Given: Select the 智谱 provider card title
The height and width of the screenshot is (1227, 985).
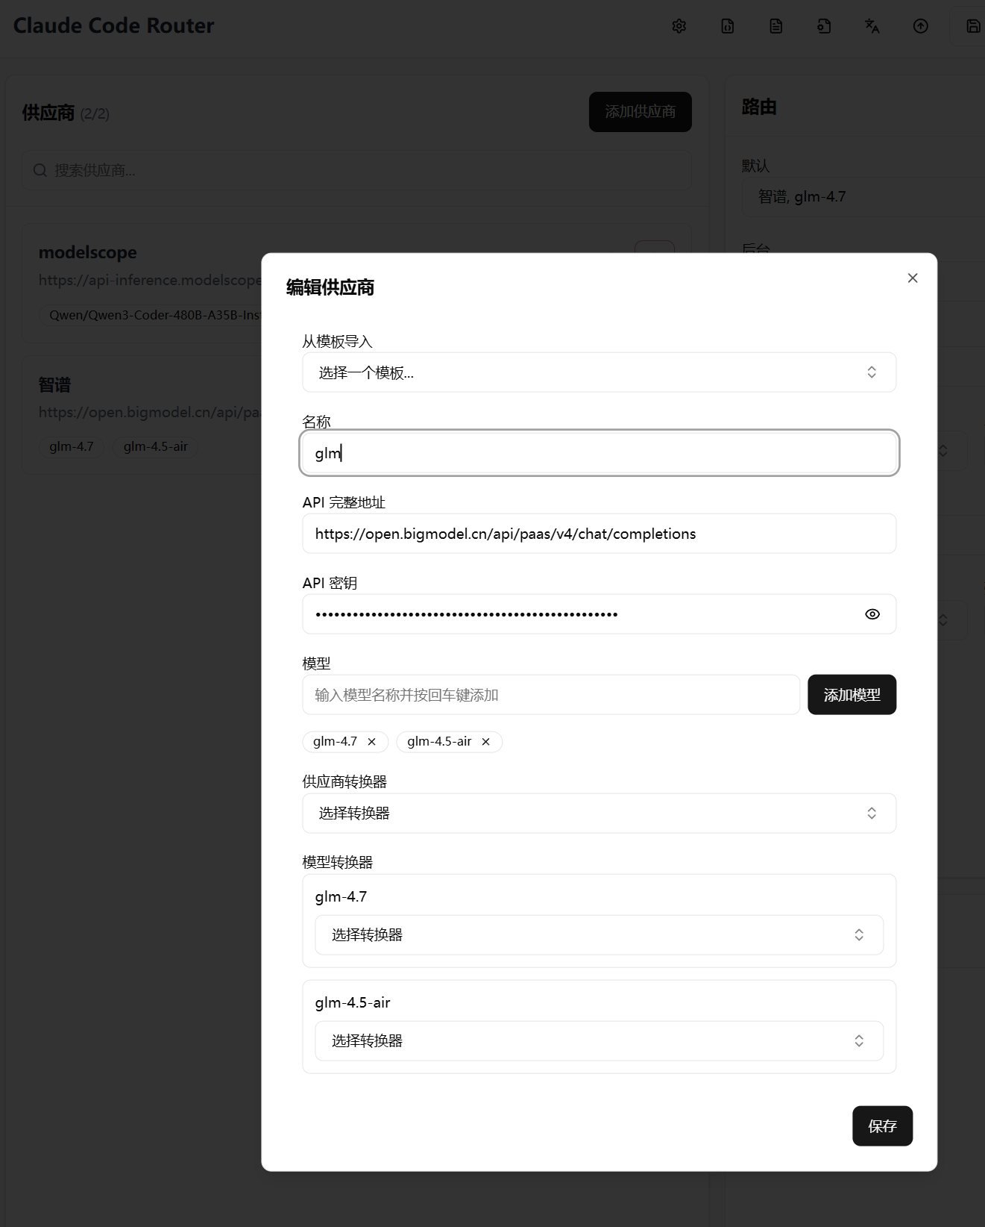Looking at the screenshot, I should pos(54,385).
